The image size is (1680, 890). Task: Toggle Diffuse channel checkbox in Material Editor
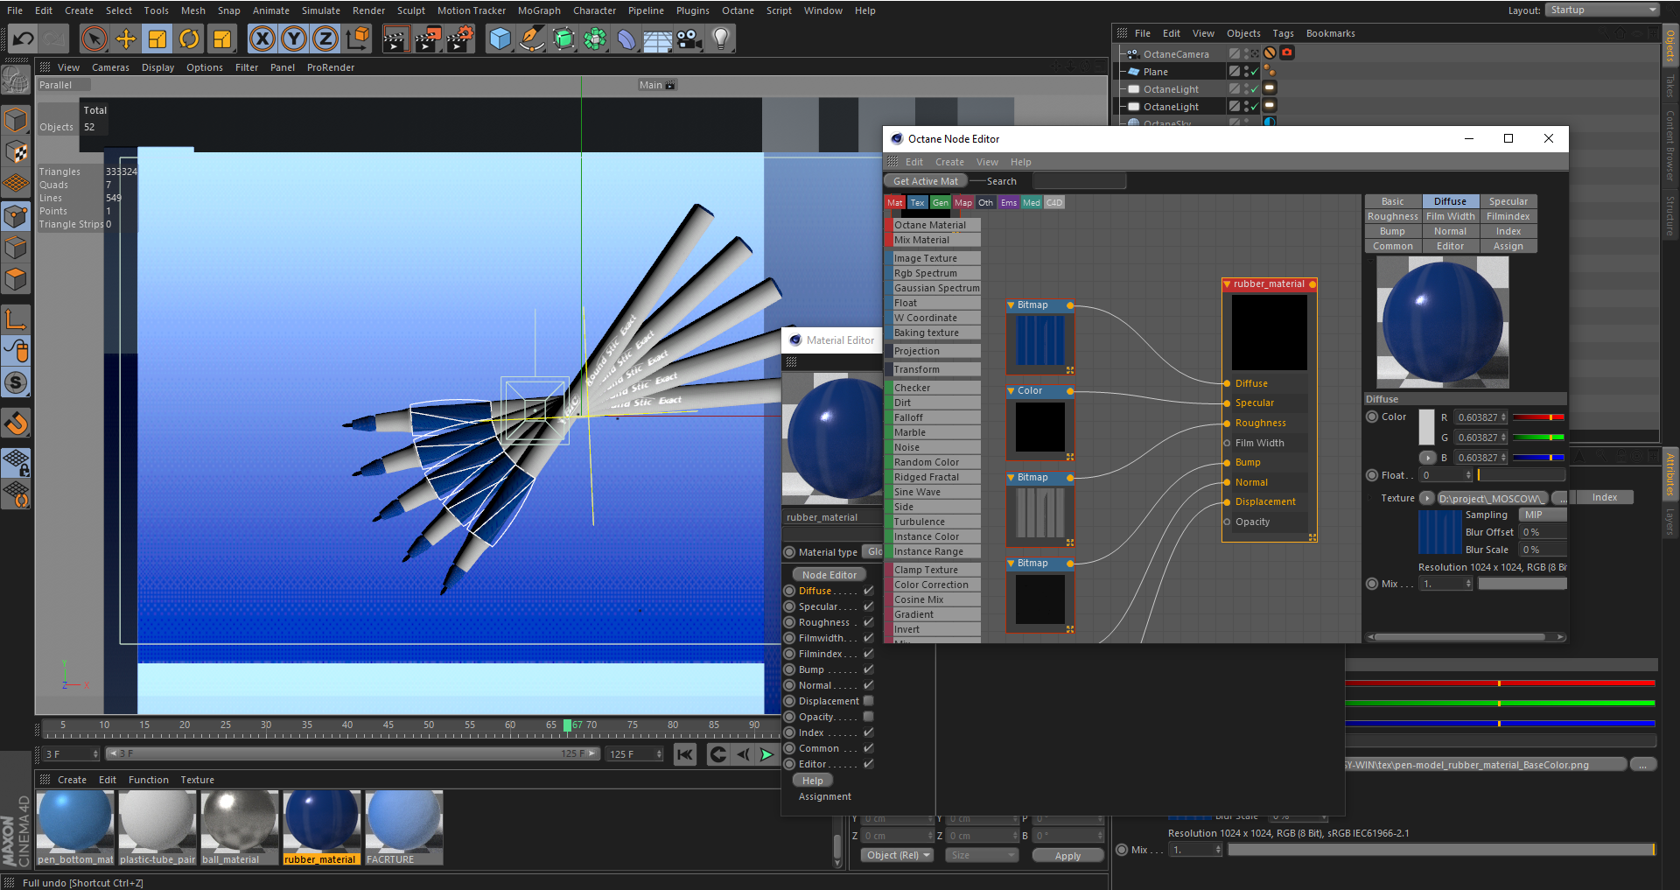(869, 591)
